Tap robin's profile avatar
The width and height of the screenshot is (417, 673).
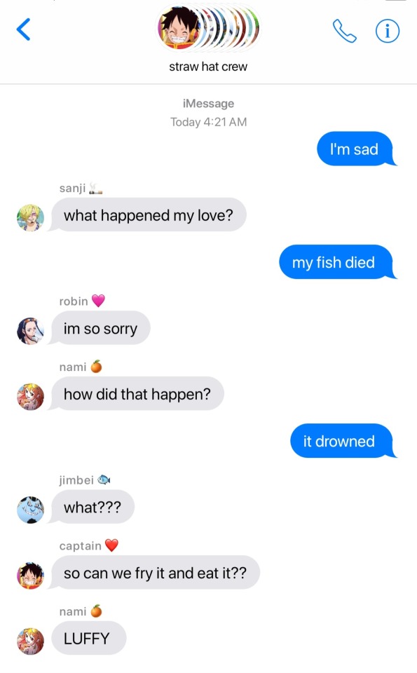point(30,331)
